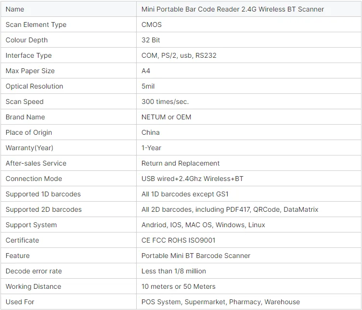Click the Certificate CE FCC ROHS value
This screenshot has width=362, height=310.
178,240
